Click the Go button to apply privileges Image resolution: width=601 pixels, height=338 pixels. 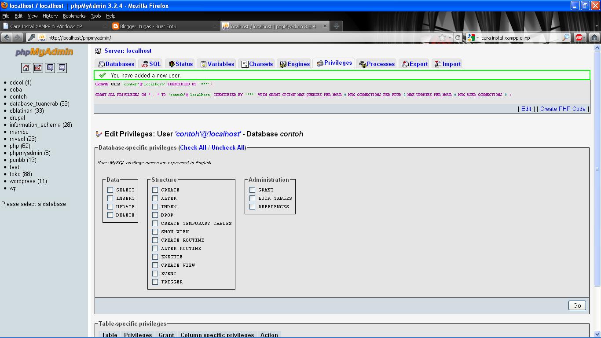coord(576,305)
